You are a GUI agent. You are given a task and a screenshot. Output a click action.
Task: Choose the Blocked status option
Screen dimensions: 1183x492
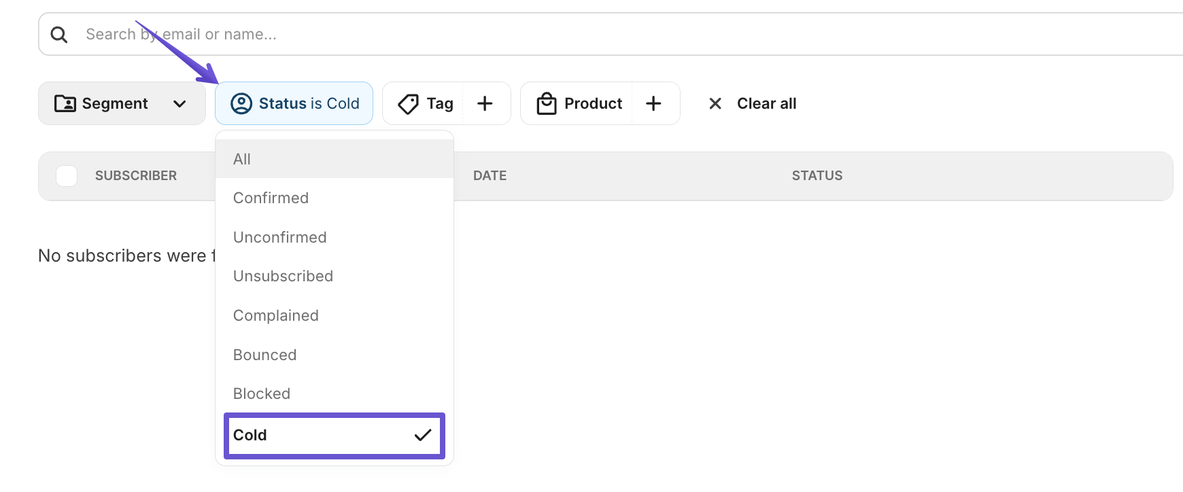(x=335, y=393)
